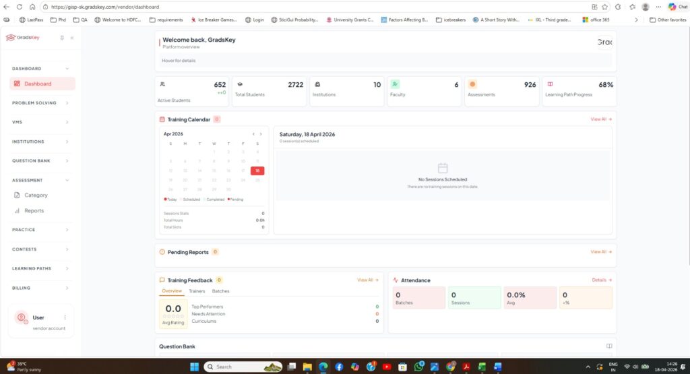Open WhatsApp from taskbar

point(418,366)
